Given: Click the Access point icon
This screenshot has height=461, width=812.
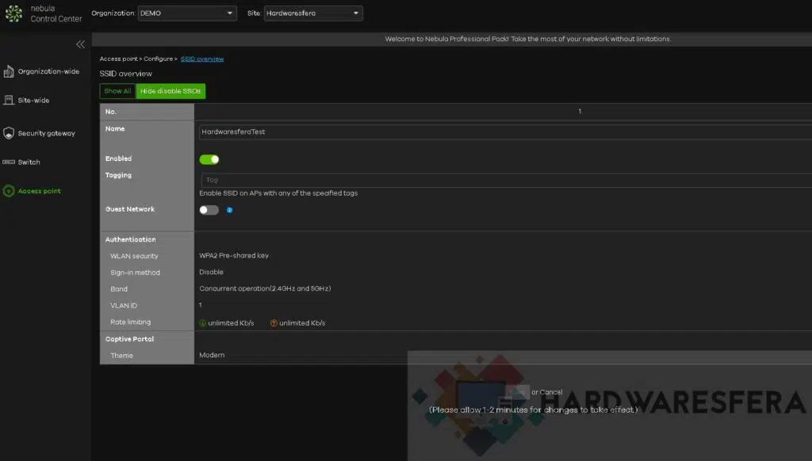Looking at the screenshot, I should point(9,191).
